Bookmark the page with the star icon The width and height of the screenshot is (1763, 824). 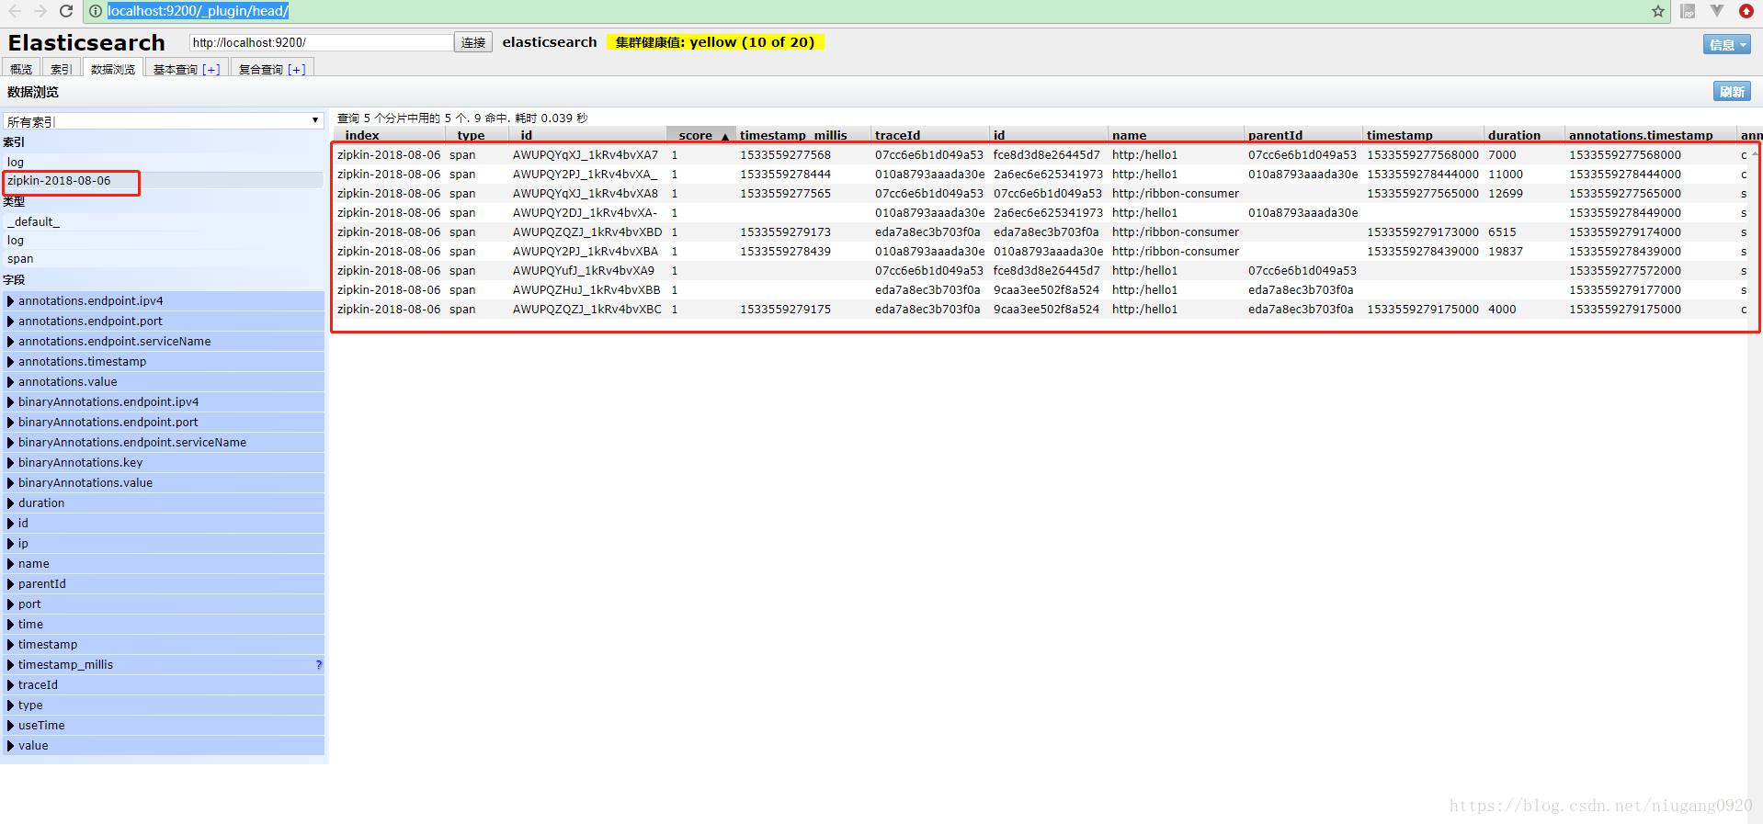click(1658, 11)
